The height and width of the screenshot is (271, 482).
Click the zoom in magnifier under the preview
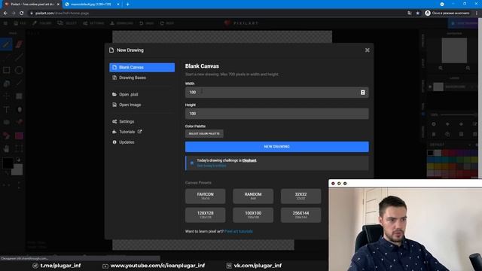pyautogui.click(x=468, y=68)
